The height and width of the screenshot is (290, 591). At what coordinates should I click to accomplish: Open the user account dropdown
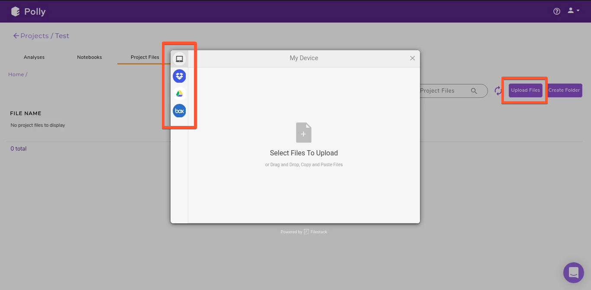572,10
